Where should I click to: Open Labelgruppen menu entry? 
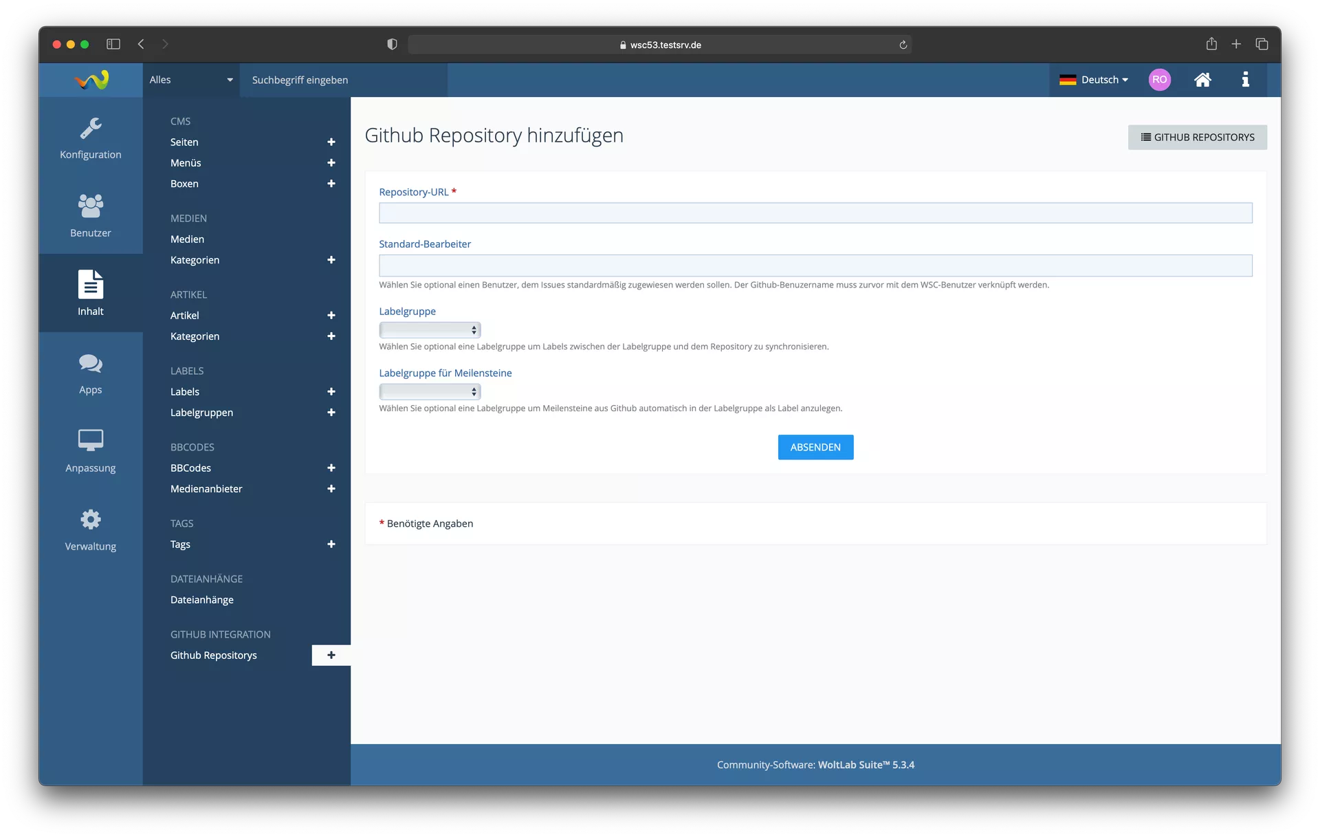[x=201, y=413]
